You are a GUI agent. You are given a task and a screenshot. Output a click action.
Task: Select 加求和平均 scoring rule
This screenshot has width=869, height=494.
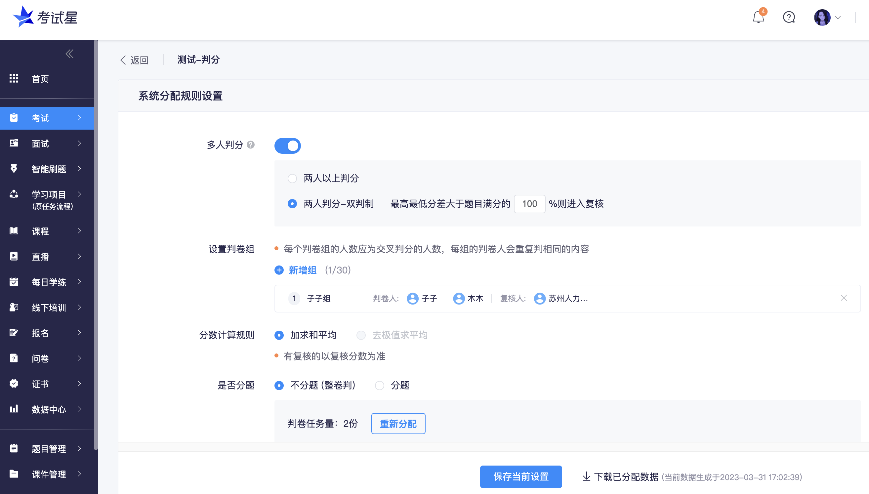click(x=279, y=335)
